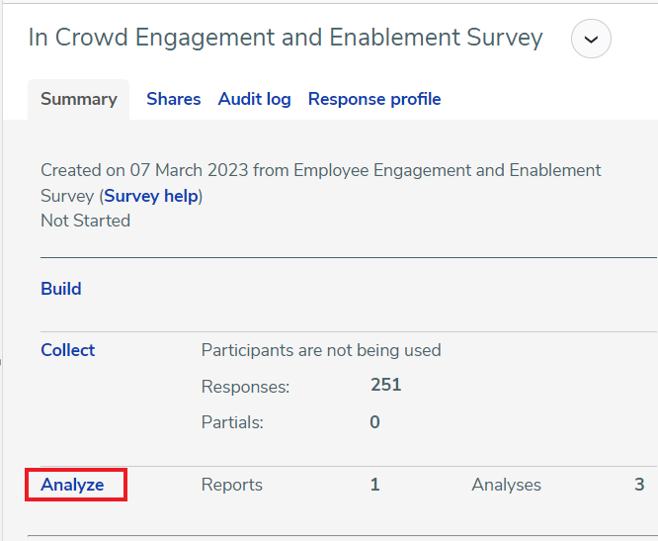
Task: Click the Reports count of 1
Action: 375,485
